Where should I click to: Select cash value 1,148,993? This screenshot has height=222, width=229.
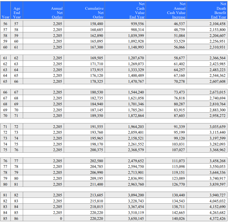point(136,47)
